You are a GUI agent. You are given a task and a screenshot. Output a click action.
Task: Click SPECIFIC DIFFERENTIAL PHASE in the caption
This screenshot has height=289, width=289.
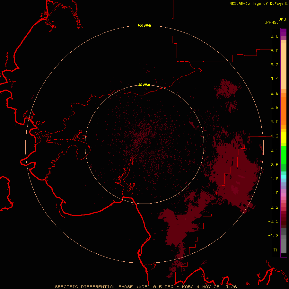point(94,287)
